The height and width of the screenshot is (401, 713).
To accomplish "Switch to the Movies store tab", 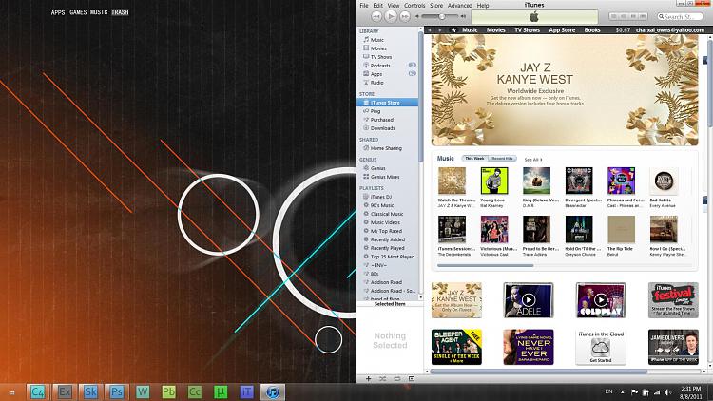I will [x=495, y=30].
